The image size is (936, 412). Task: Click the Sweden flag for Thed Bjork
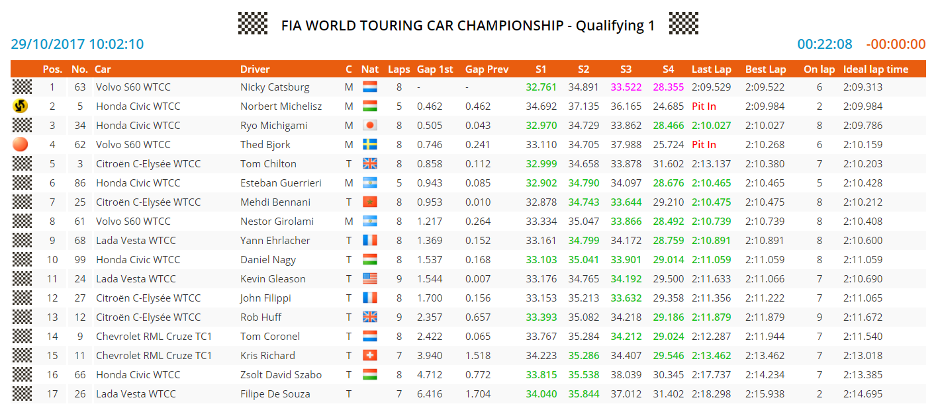369,145
